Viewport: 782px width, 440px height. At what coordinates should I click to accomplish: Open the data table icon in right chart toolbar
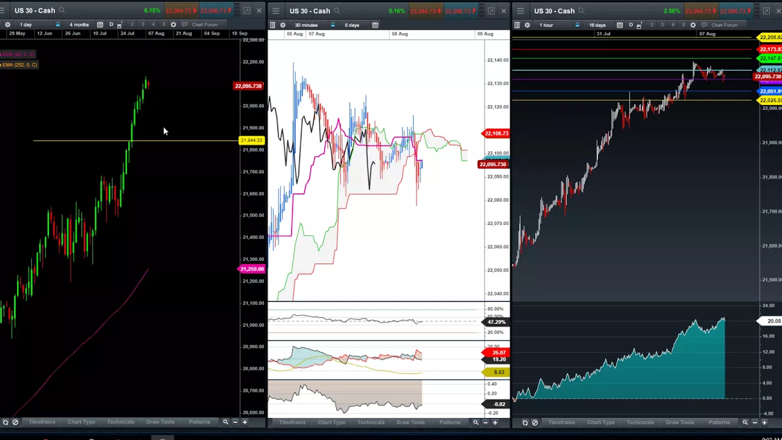click(517, 25)
